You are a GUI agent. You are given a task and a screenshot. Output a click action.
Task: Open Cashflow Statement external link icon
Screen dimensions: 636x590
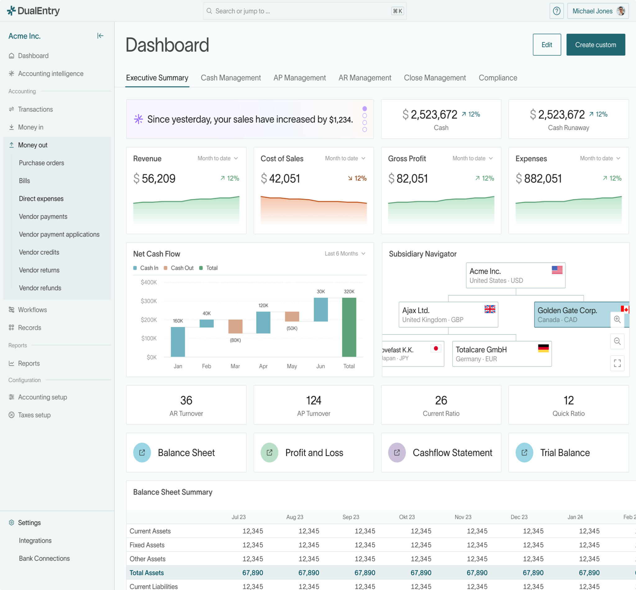coord(397,452)
